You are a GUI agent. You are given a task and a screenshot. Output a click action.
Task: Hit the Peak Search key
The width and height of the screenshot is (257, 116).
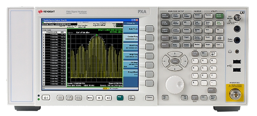pos(198,23)
